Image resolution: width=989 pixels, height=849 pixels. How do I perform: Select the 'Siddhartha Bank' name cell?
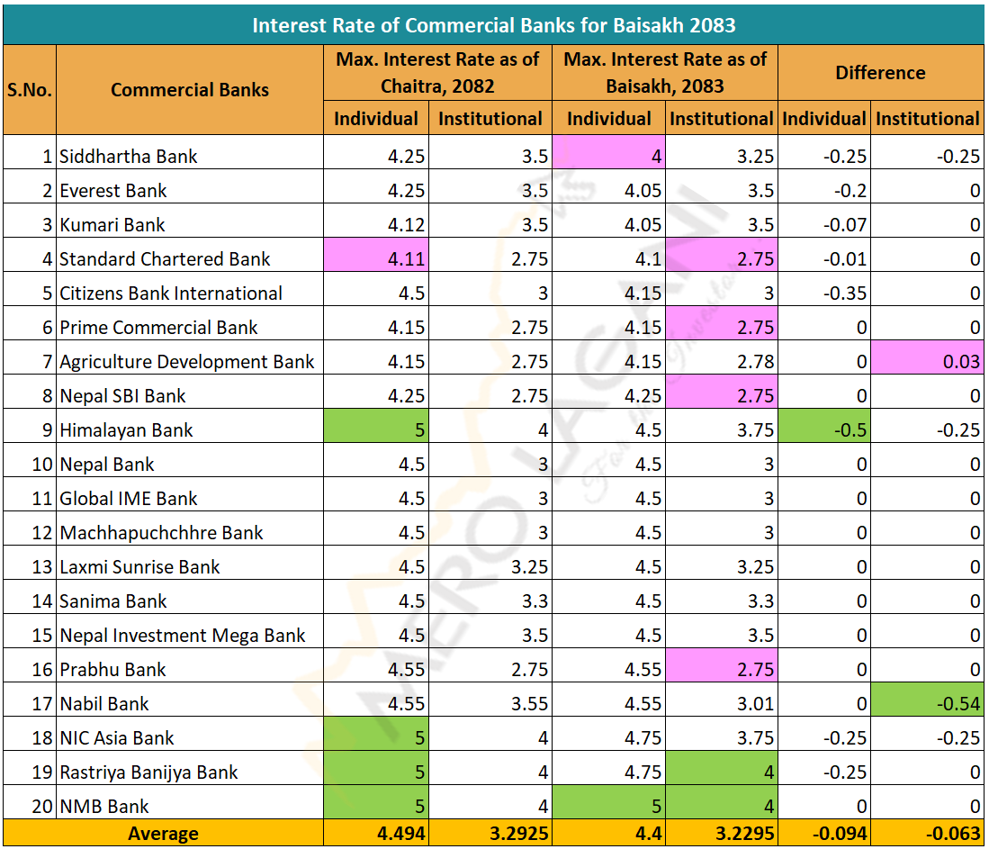pyautogui.click(x=129, y=156)
